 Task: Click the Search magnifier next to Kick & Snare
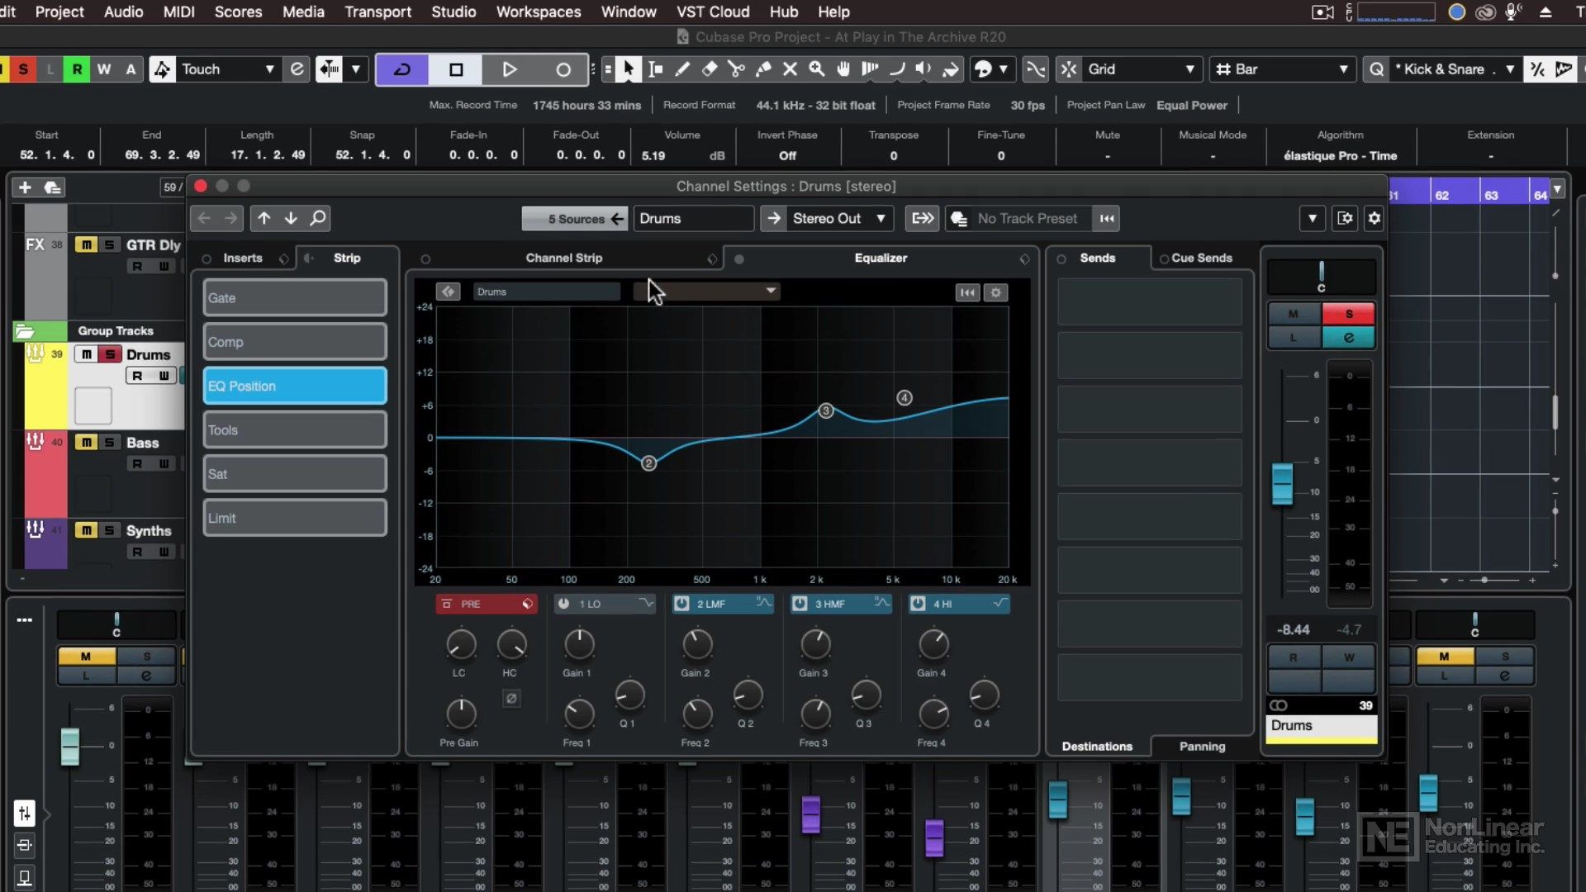[x=1376, y=69]
